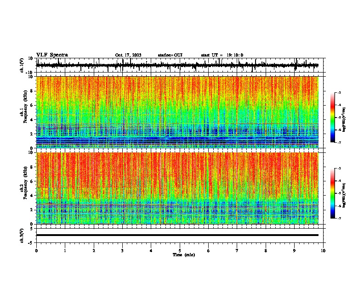The width and height of the screenshot is (364, 281).
Task: Click the time axis tick label "3"
Action: tap(122, 251)
